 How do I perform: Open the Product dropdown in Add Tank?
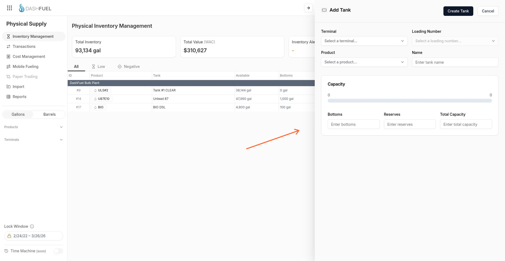tap(364, 62)
